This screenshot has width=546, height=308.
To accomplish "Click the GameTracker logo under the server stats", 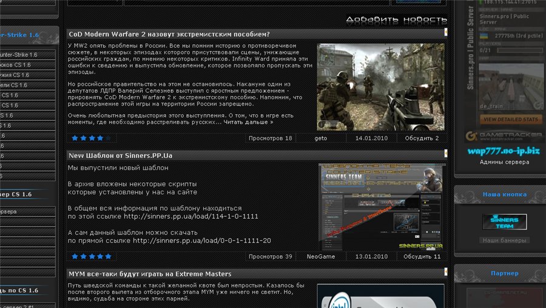I will tap(504, 135).
